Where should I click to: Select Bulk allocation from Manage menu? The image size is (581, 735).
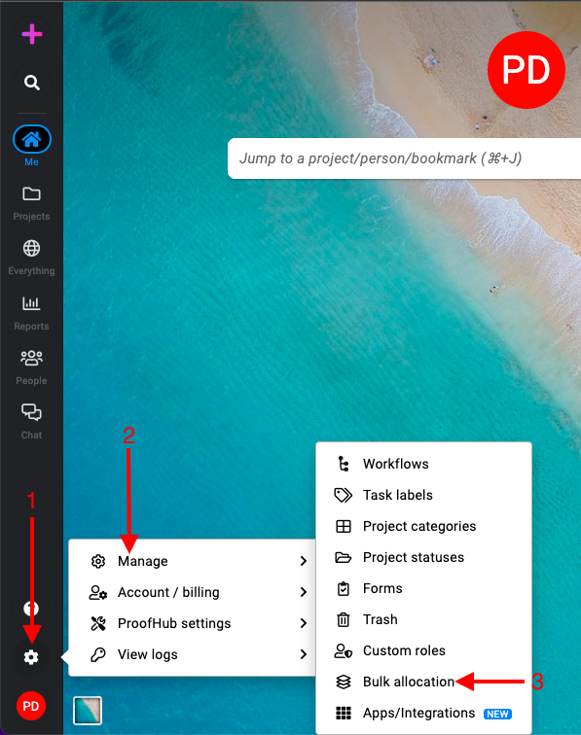[409, 682]
